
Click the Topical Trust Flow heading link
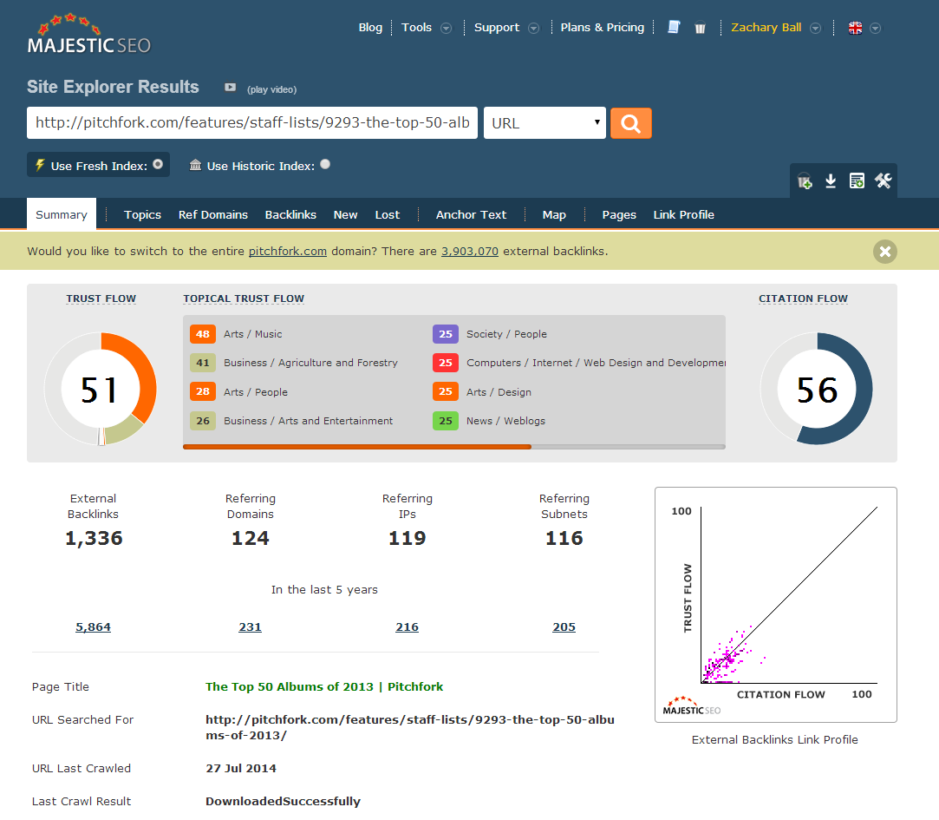tap(244, 298)
